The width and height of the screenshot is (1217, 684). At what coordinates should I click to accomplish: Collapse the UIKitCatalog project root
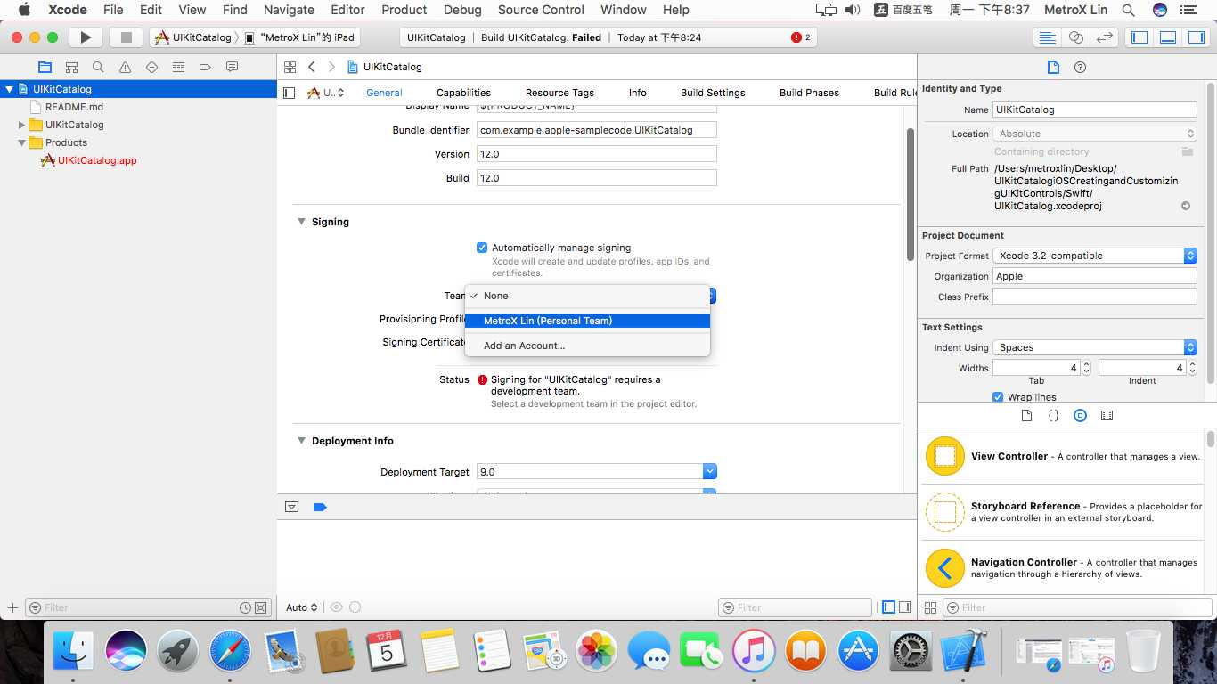click(10, 89)
